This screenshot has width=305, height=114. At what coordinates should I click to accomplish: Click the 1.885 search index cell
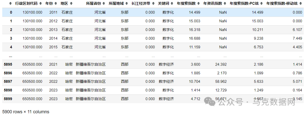coord(195,73)
